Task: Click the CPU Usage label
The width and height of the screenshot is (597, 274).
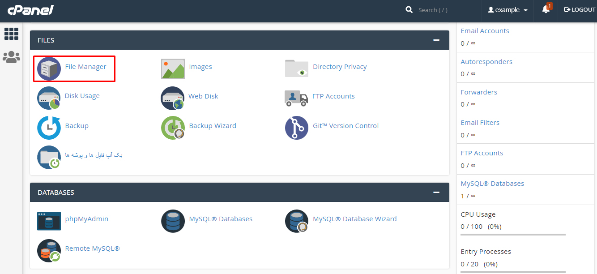Action: 478,214
